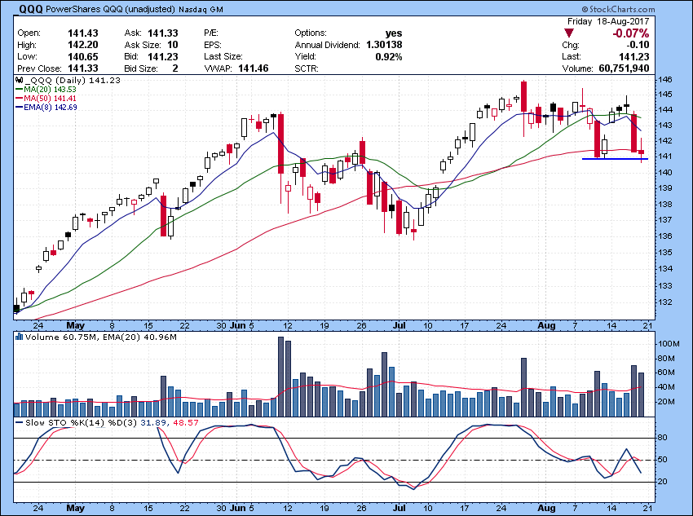Image resolution: width=693 pixels, height=516 pixels.
Task: Click the '-0.07%' percent change
Action: (x=631, y=33)
